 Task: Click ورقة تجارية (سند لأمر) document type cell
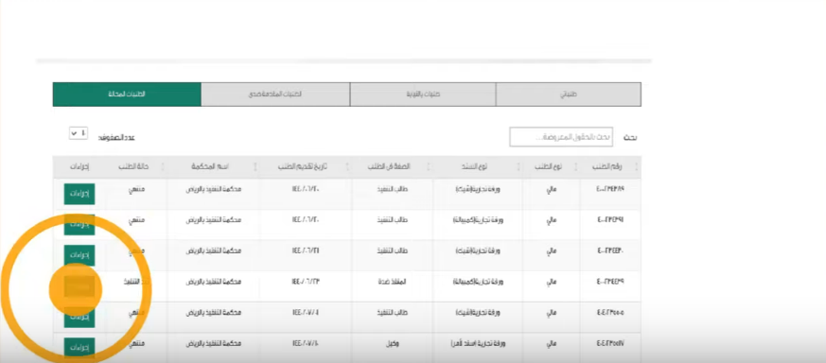tap(478, 343)
